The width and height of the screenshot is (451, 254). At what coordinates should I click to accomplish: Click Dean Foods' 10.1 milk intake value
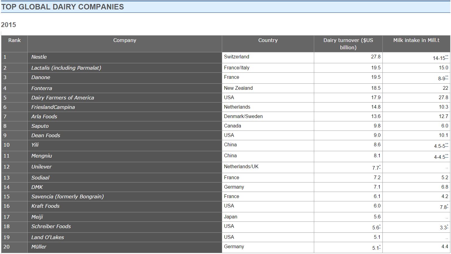(443, 135)
